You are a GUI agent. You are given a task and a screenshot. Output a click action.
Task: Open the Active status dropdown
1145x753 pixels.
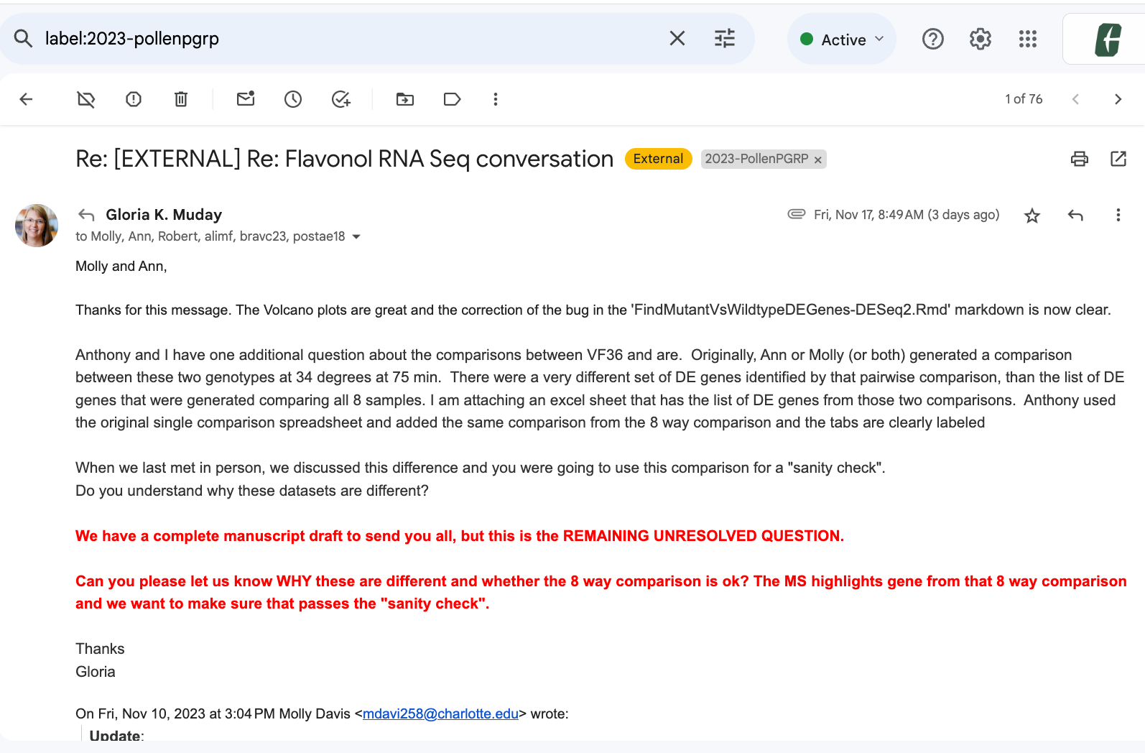pyautogui.click(x=842, y=40)
